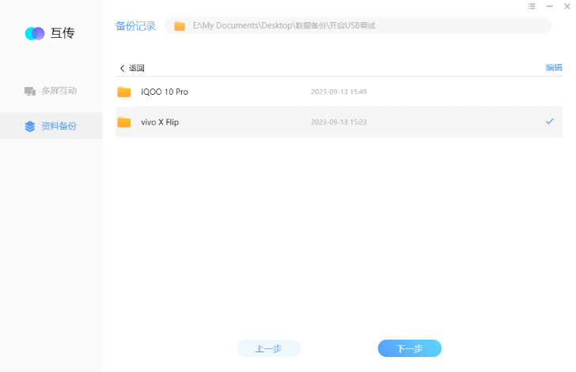The image size is (576, 372).
Task: Open the 备份记录 heading link
Action: point(135,26)
